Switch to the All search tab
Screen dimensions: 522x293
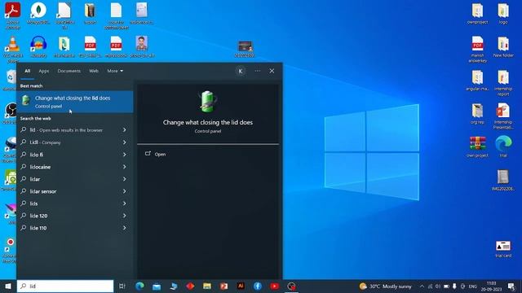pyautogui.click(x=27, y=71)
